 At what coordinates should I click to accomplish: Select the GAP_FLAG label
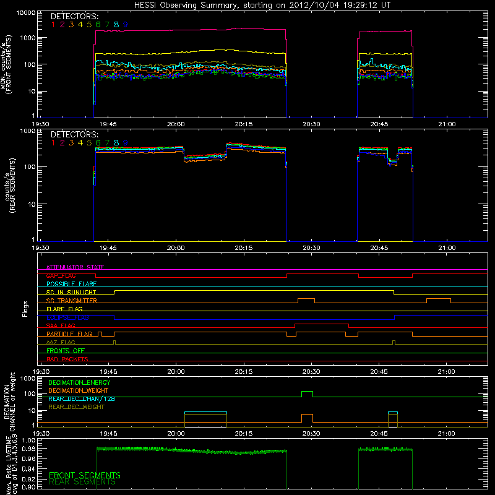pyautogui.click(x=61, y=275)
